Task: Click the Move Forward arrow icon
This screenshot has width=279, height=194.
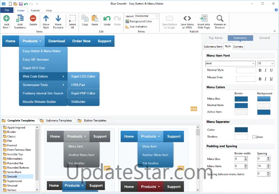Action: pos(58,18)
